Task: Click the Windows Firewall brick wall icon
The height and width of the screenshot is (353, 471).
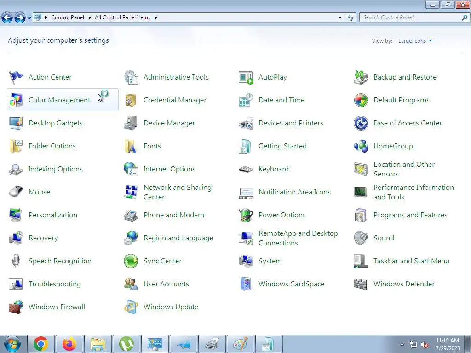Action: click(16, 307)
